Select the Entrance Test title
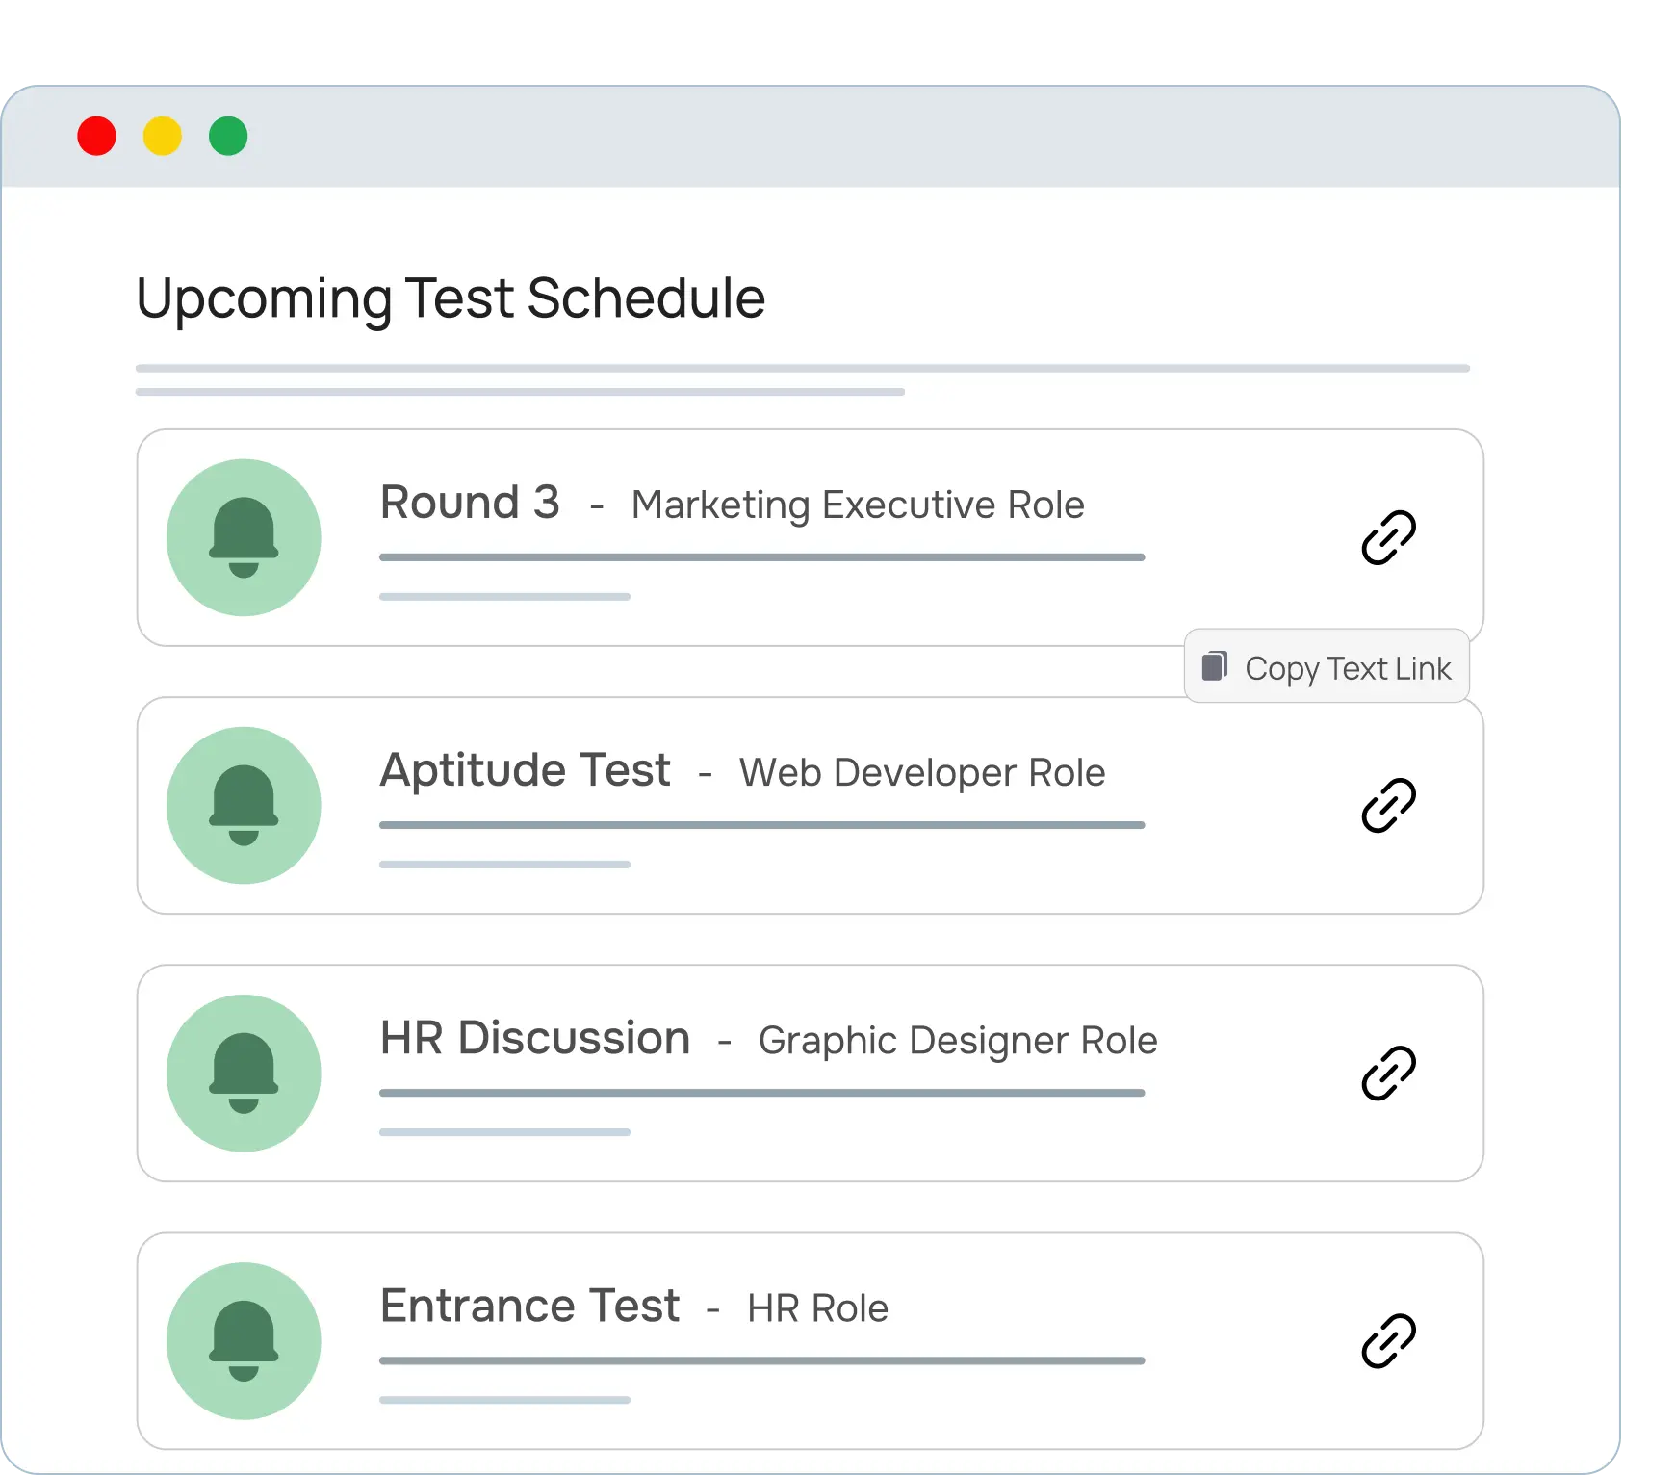The image size is (1675, 1475). pos(529,1306)
